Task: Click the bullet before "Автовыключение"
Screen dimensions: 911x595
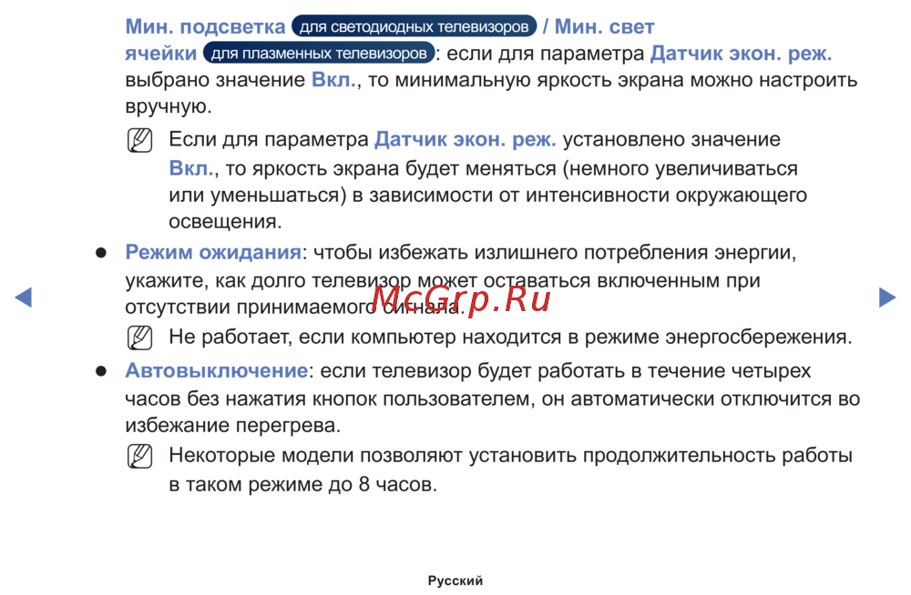Action: (104, 371)
